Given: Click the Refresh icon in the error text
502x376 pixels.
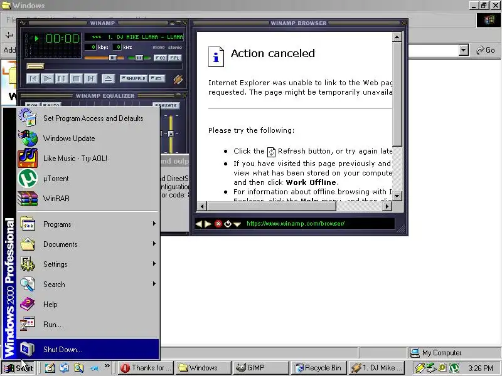Looking at the screenshot, I should 271,152.
